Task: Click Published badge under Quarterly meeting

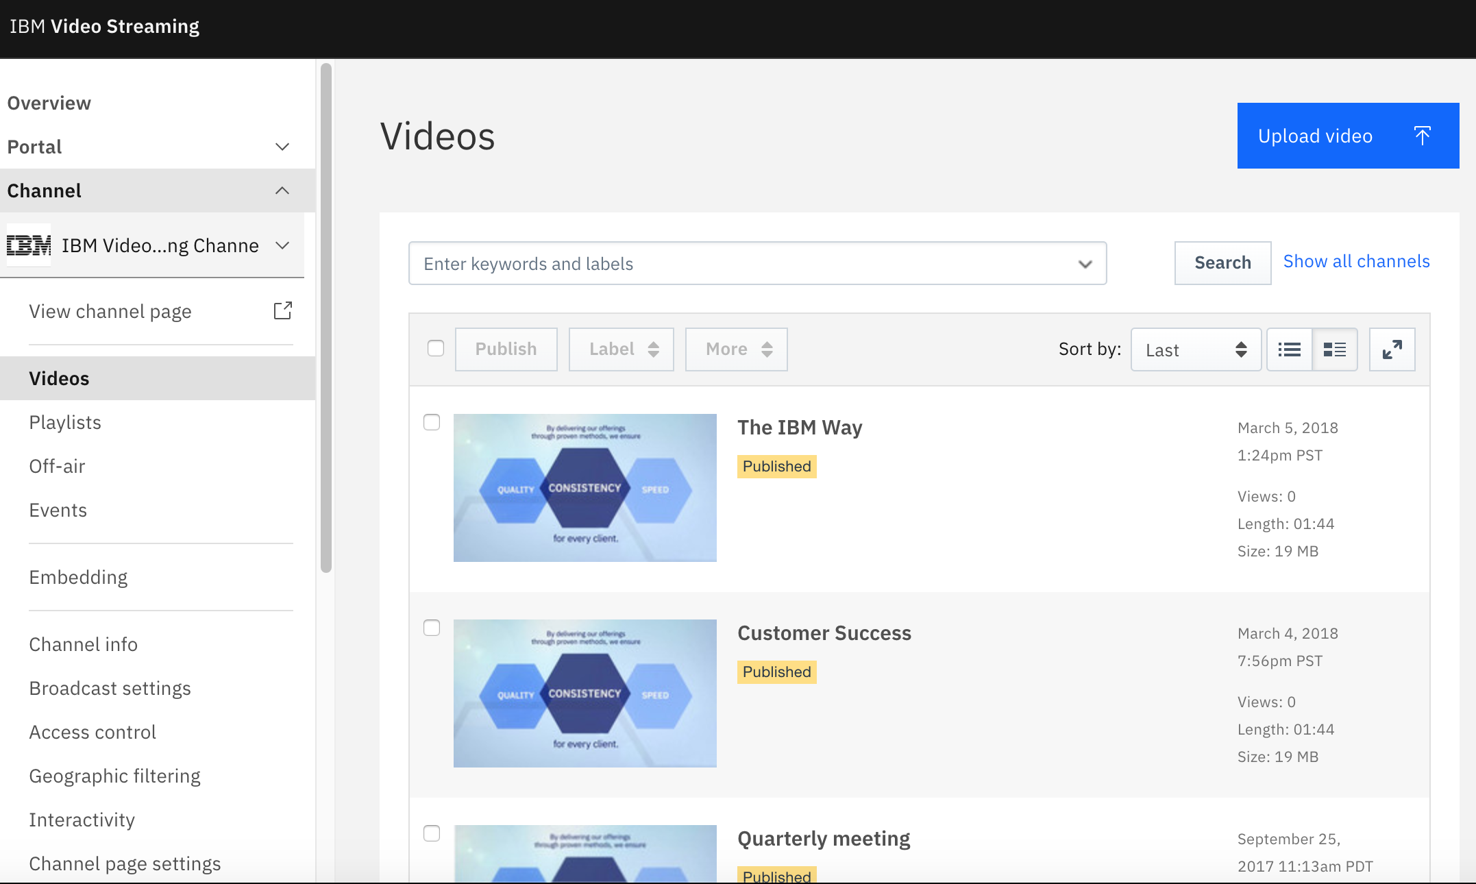Action: pos(777,875)
